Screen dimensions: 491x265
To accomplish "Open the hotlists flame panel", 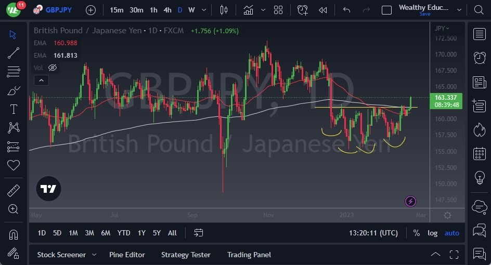I will tap(480, 129).
